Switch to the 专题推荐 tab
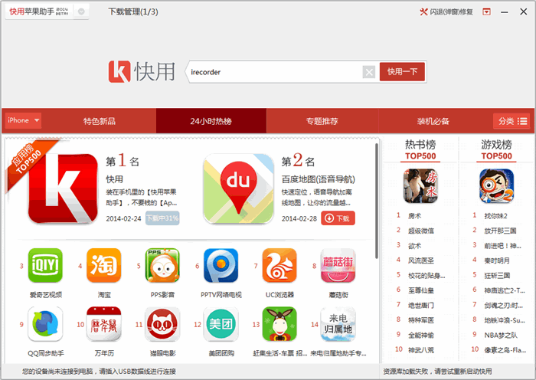 point(322,121)
